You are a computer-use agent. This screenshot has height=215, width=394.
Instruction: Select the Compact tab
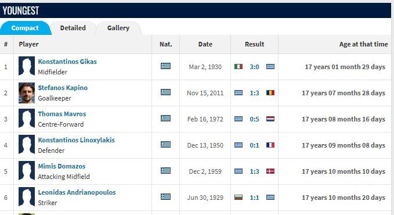coord(25,28)
